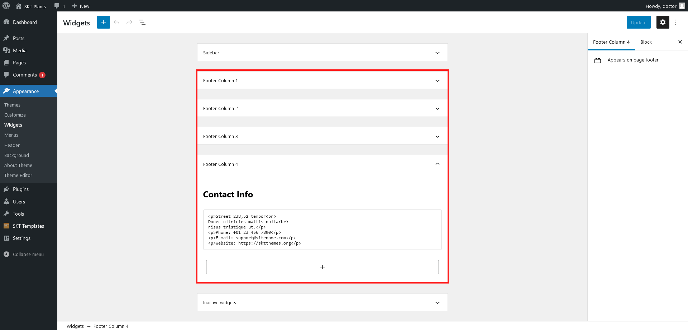Click the Inactive widgets label
The width and height of the screenshot is (688, 330).
coord(220,302)
